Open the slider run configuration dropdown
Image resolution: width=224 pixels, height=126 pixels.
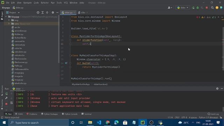[183, 8]
